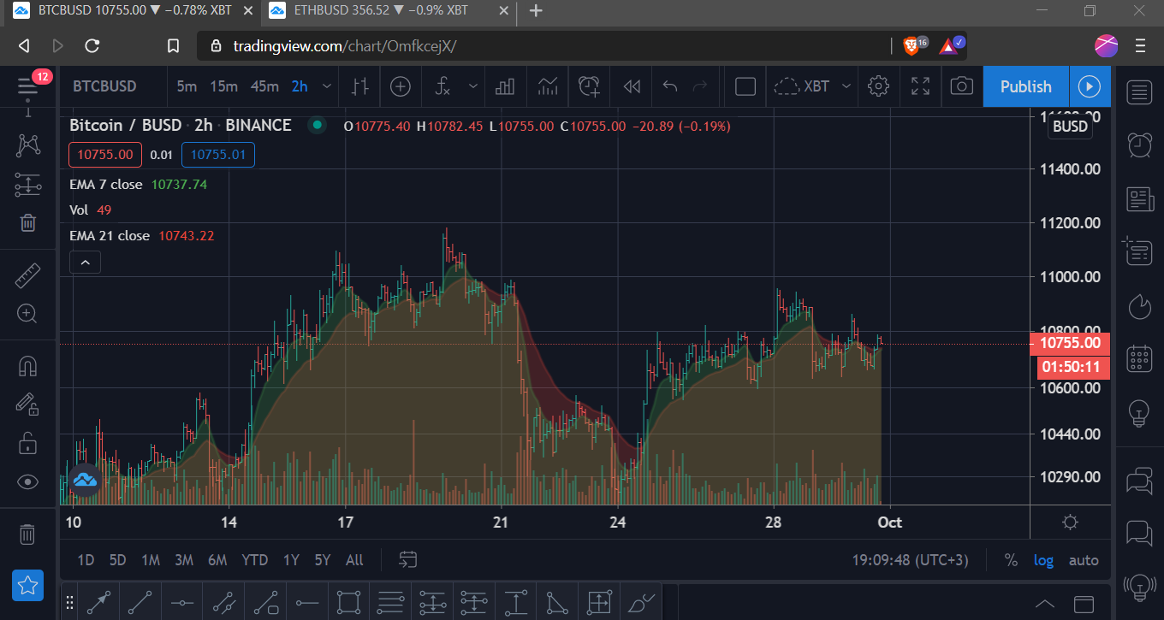The width and height of the screenshot is (1164, 620).
Task: Toggle auto scale
Action: click(x=1084, y=560)
